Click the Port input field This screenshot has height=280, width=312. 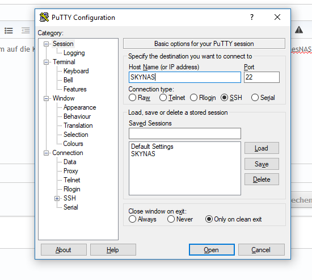(x=262, y=77)
